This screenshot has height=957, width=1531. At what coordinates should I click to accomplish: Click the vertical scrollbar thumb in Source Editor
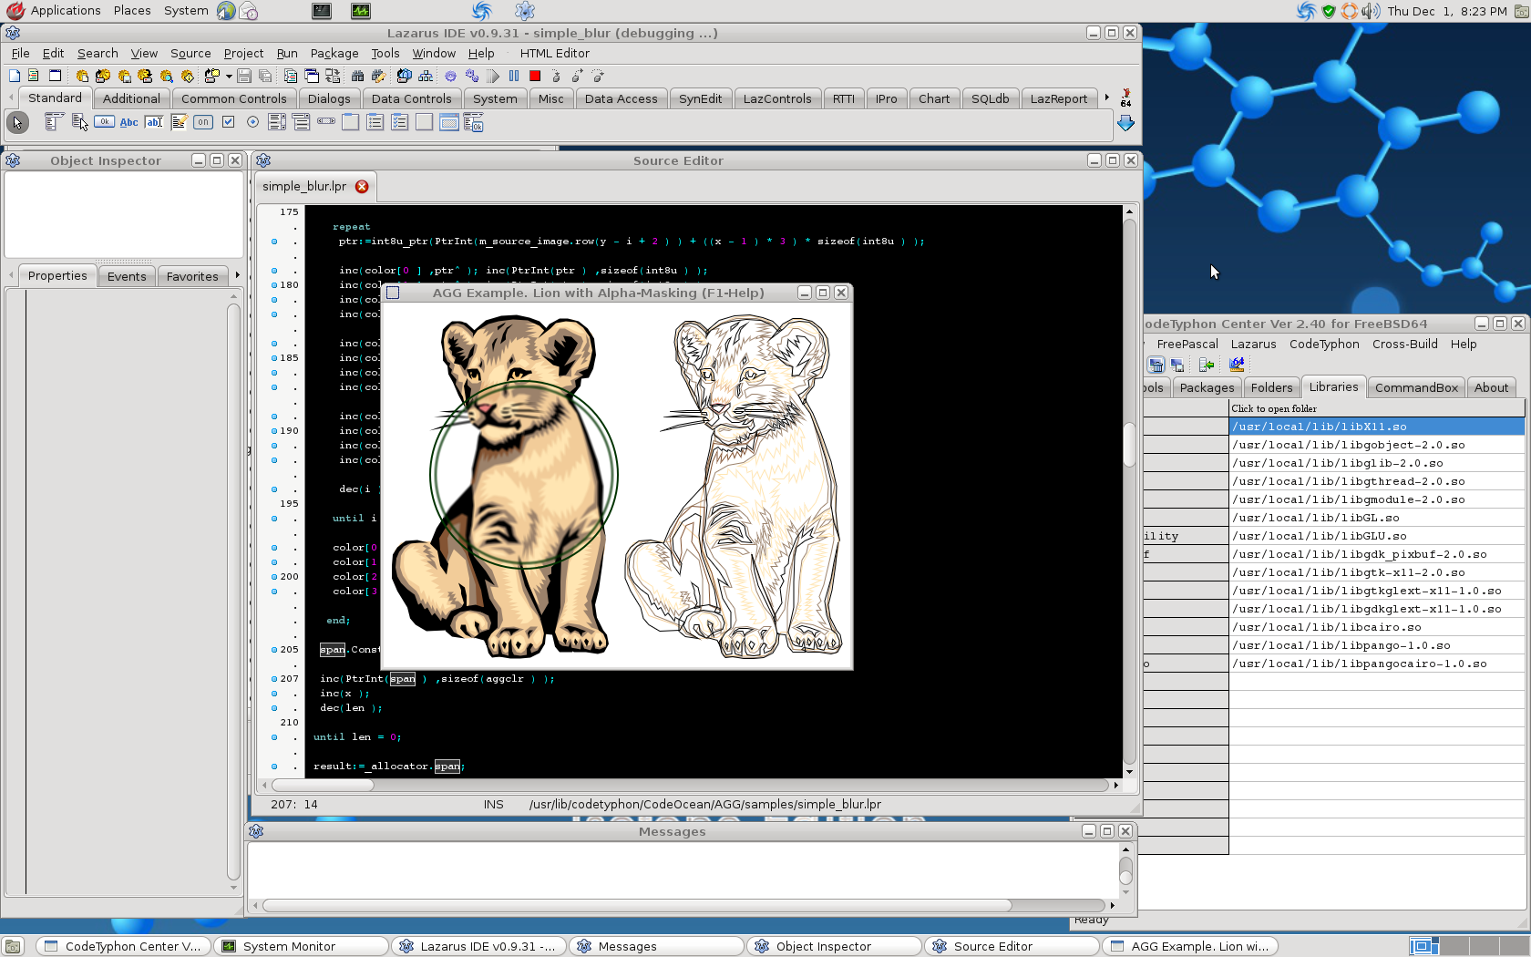coord(1129,444)
